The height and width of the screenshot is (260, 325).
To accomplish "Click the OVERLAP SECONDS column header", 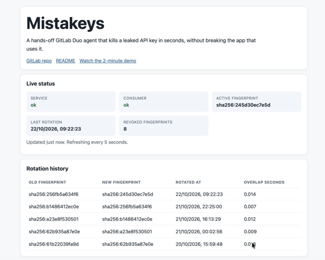I will click(264, 182).
